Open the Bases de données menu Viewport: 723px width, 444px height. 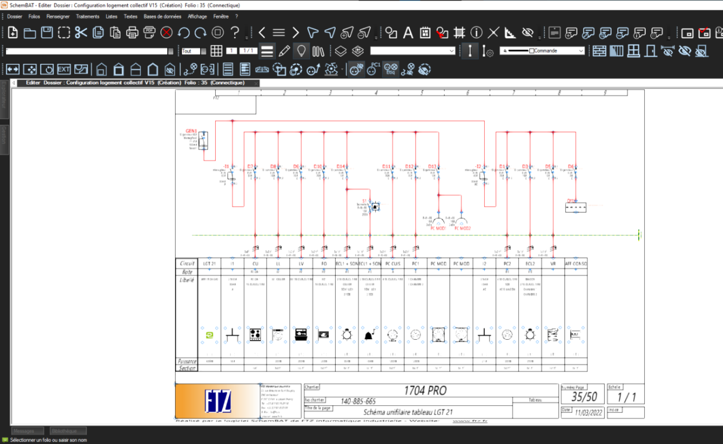[x=162, y=16]
